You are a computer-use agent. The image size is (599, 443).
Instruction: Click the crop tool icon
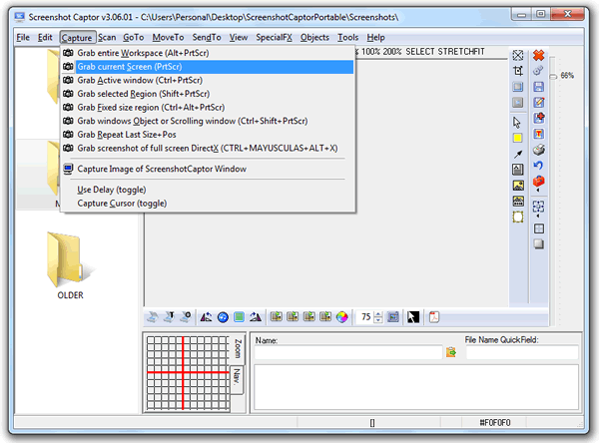(x=518, y=71)
